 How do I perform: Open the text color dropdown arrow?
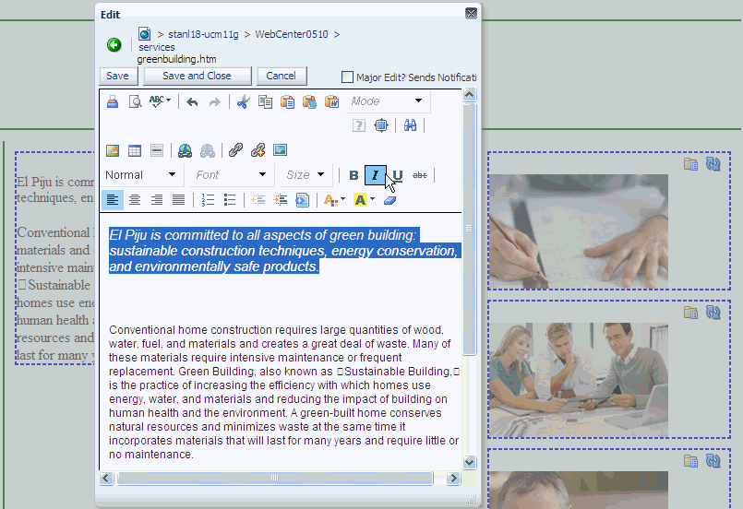pyautogui.click(x=342, y=199)
